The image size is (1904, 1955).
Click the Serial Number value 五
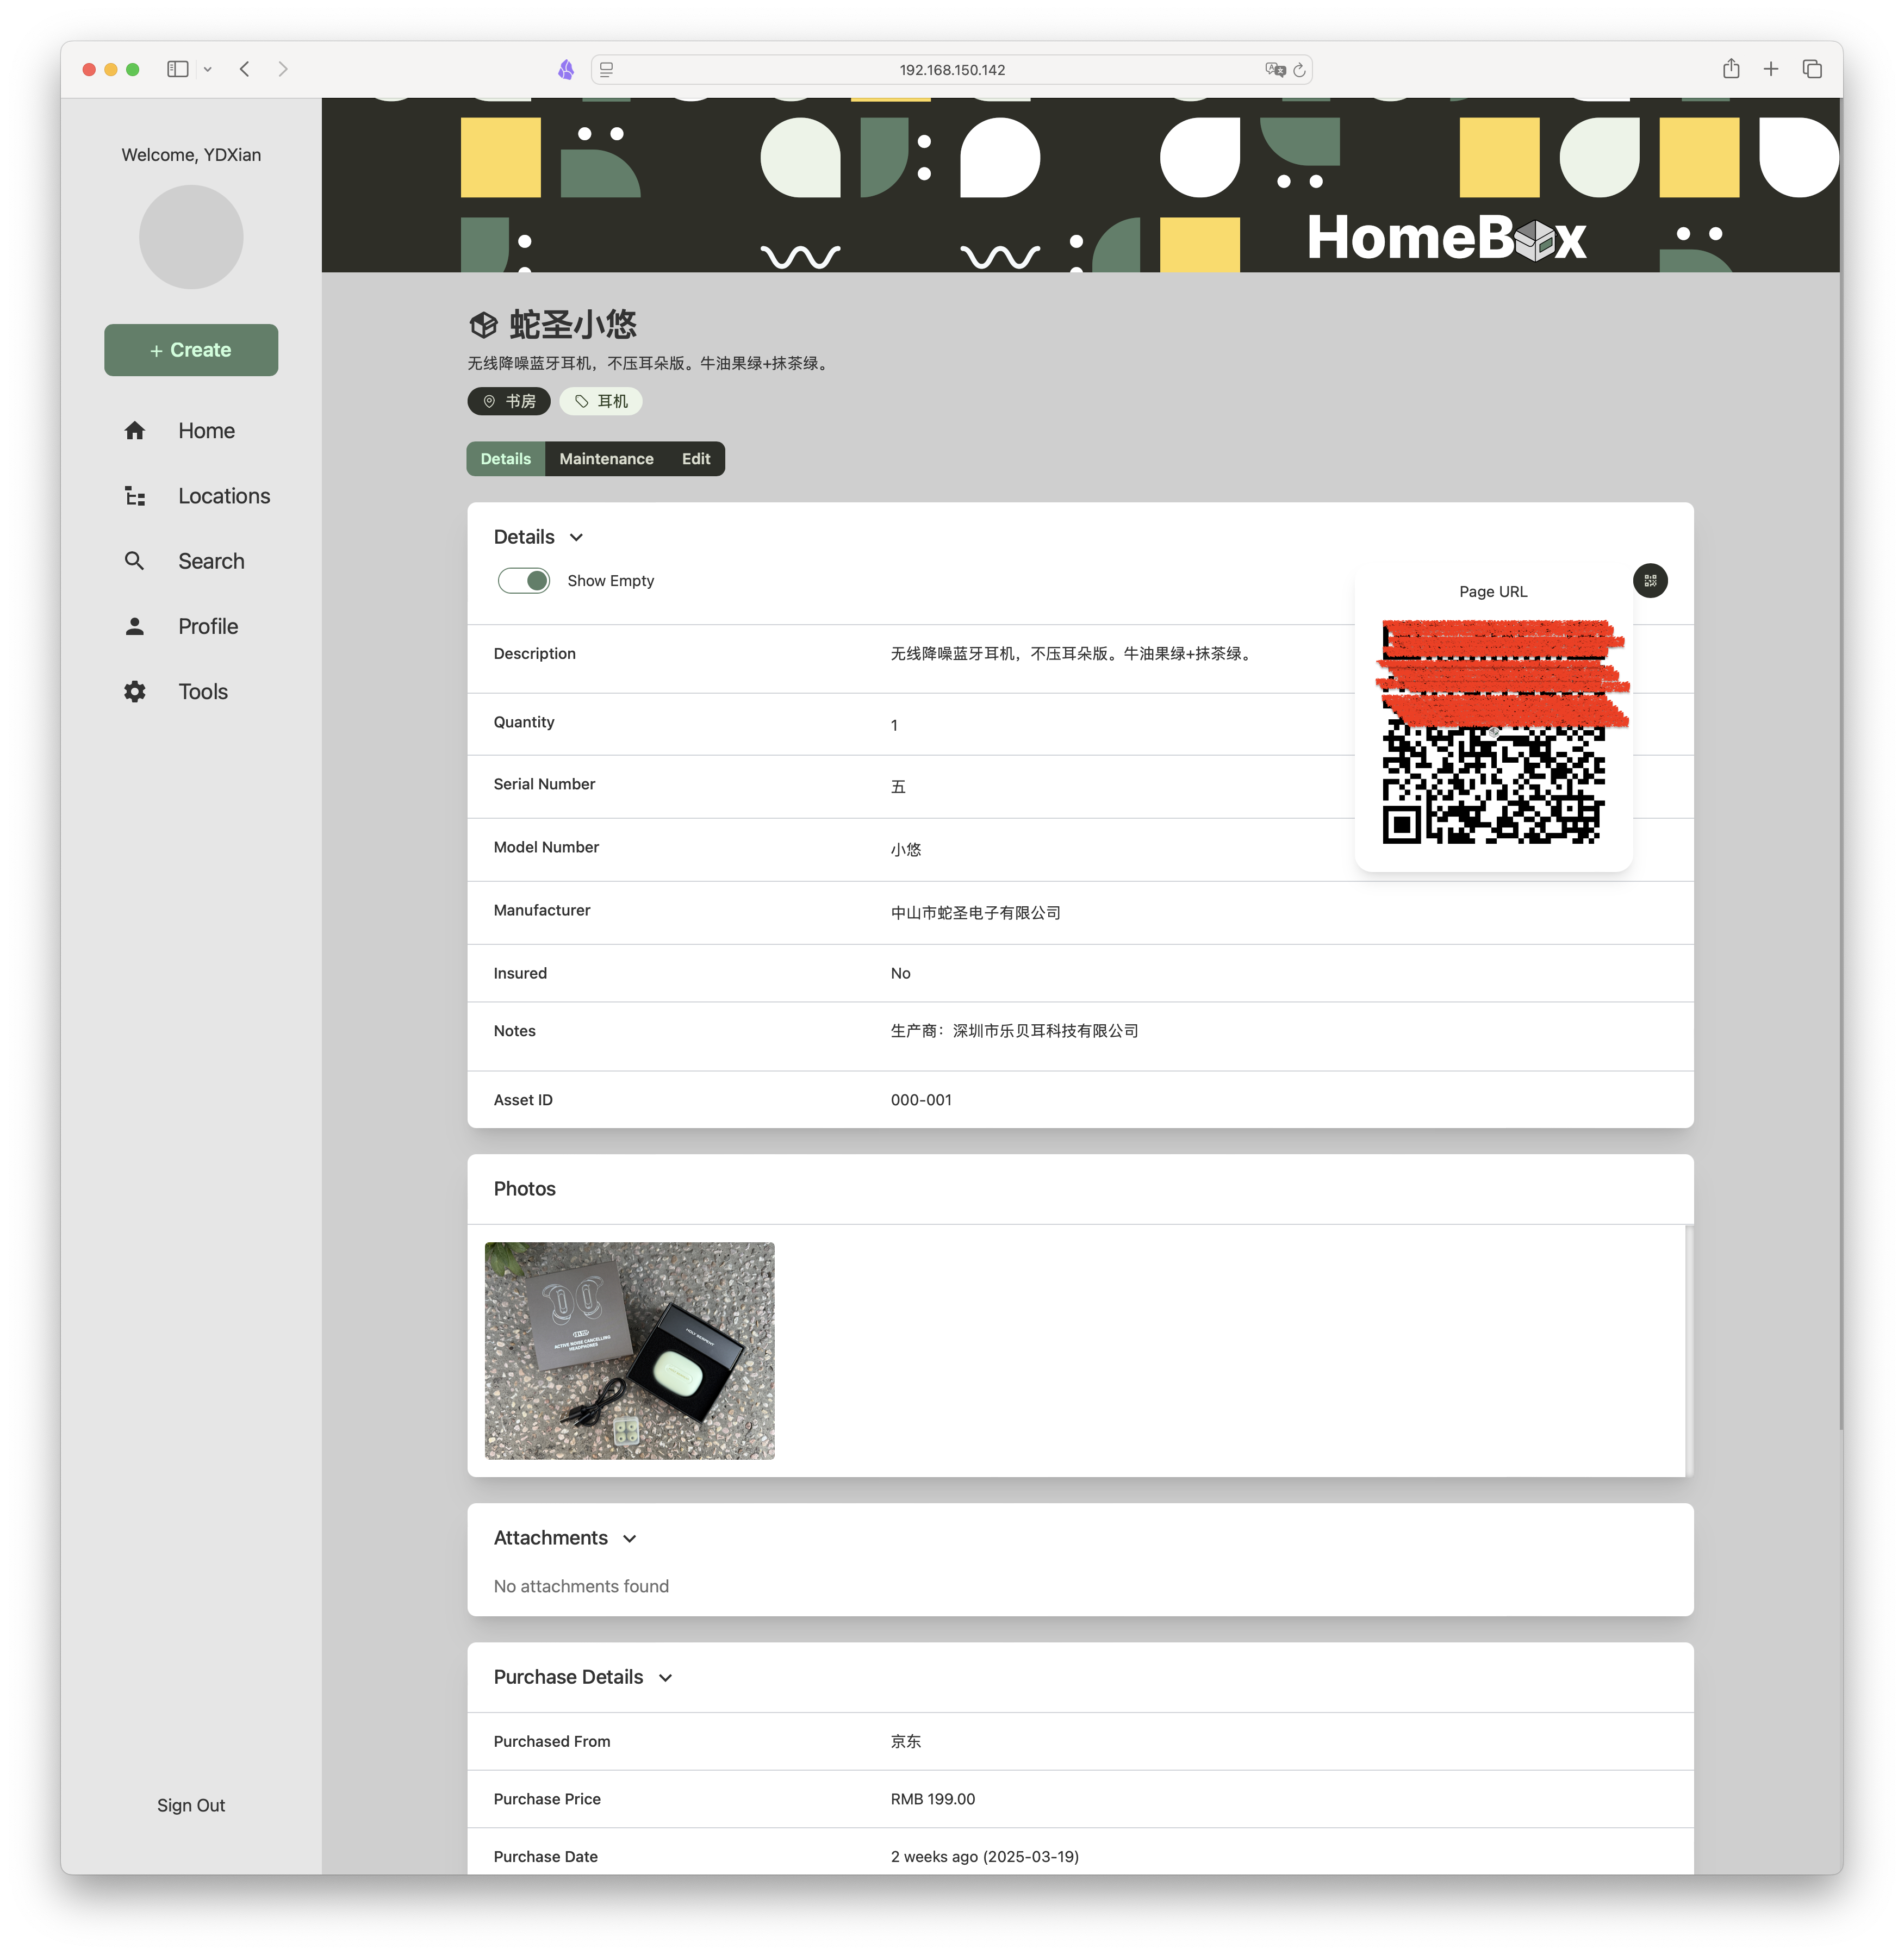(898, 787)
